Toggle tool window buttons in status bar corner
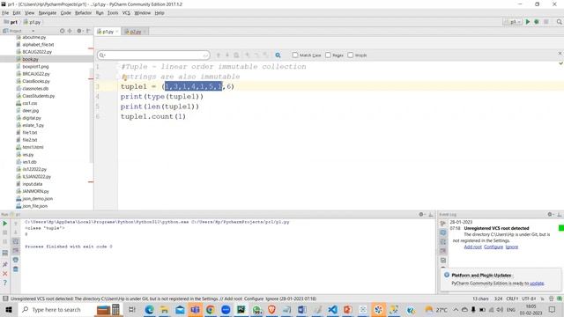The image size is (564, 317). (x=5, y=299)
